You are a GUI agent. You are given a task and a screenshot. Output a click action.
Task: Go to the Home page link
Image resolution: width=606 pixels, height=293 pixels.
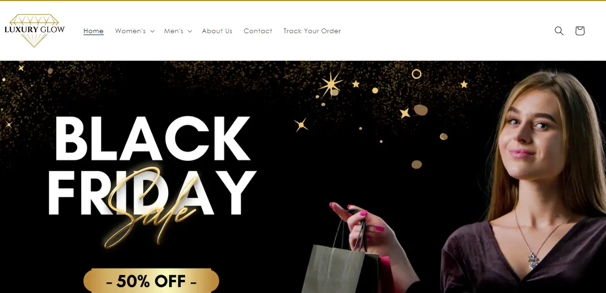tap(94, 31)
